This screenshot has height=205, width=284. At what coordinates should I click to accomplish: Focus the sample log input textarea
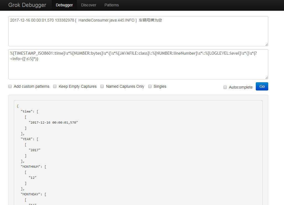[138, 31]
